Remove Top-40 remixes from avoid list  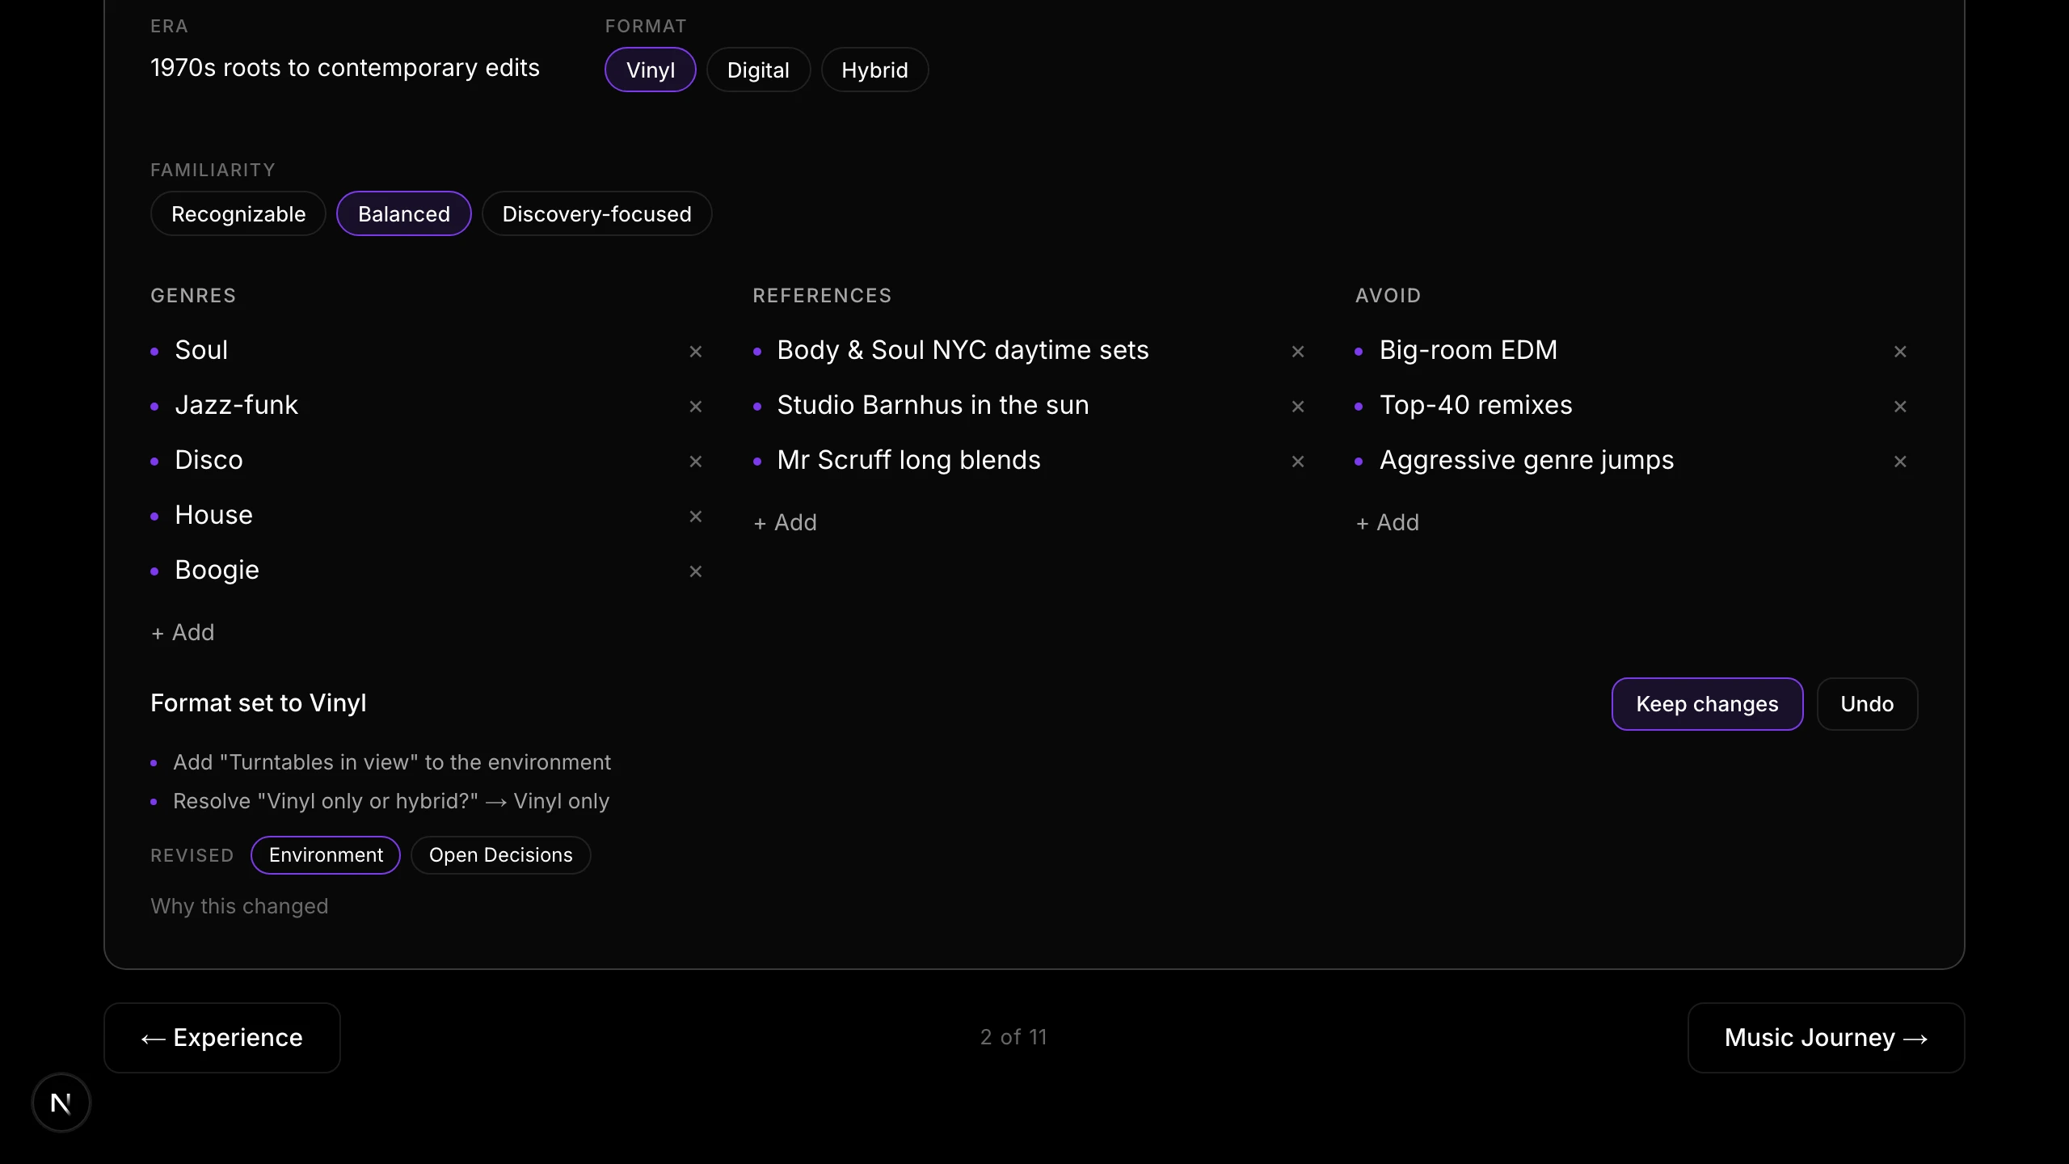point(1900,407)
